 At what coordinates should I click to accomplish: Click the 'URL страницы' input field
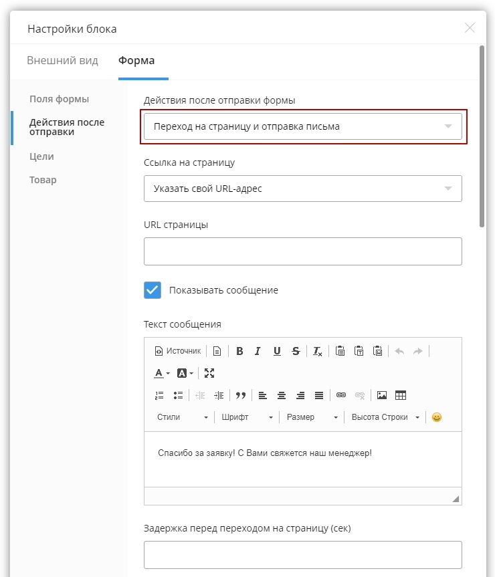(302, 251)
